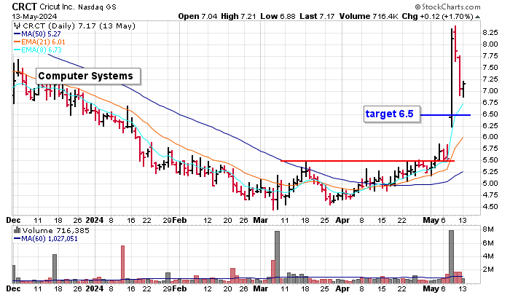
Task: Click the tall early-March gray volume bar
Action: coord(277,256)
